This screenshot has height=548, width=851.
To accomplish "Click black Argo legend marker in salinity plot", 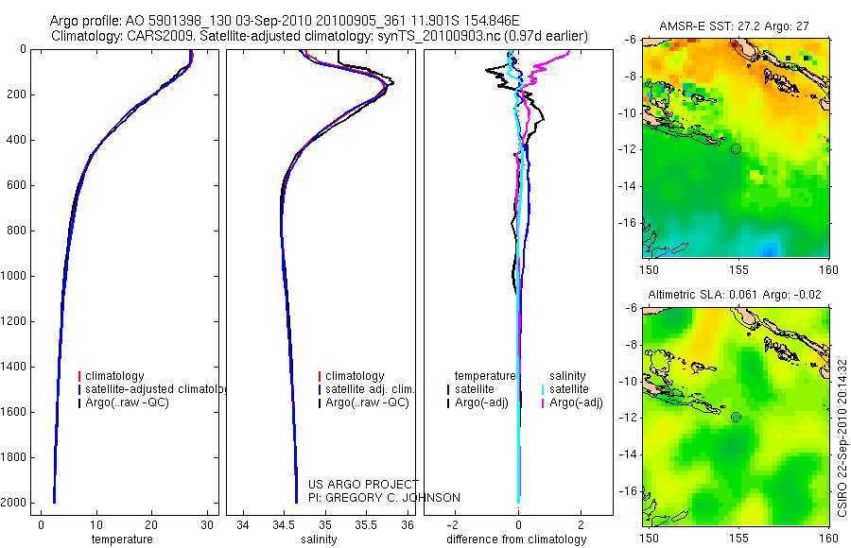I will (x=320, y=402).
